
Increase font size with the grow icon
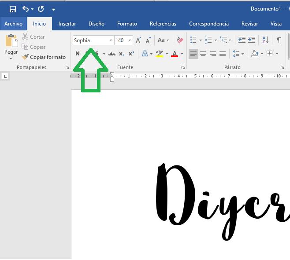pos(138,40)
